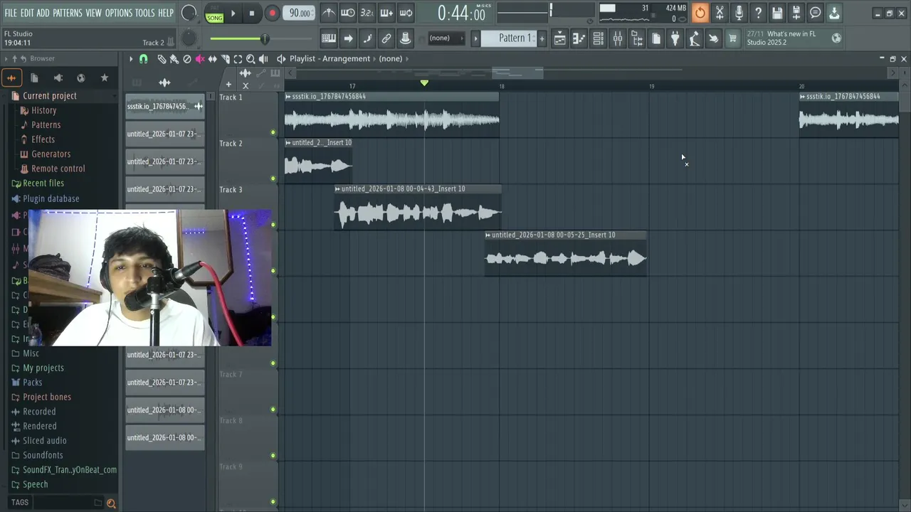
Task: Click the download manager icon
Action: pyautogui.click(x=834, y=13)
